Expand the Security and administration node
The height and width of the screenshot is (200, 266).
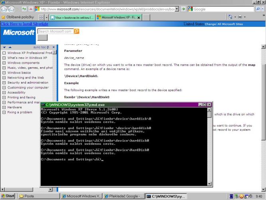4,82
